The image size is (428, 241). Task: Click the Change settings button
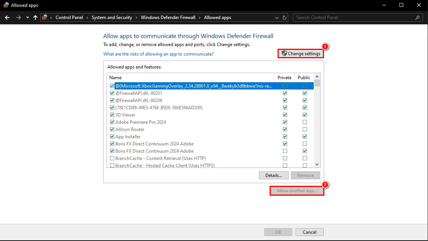pos(301,54)
